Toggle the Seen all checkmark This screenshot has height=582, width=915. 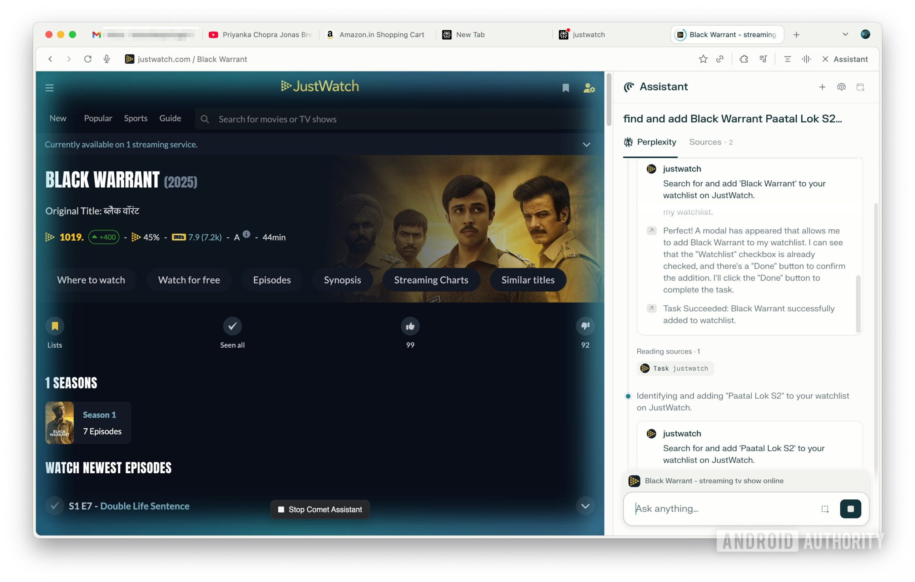[x=232, y=326]
